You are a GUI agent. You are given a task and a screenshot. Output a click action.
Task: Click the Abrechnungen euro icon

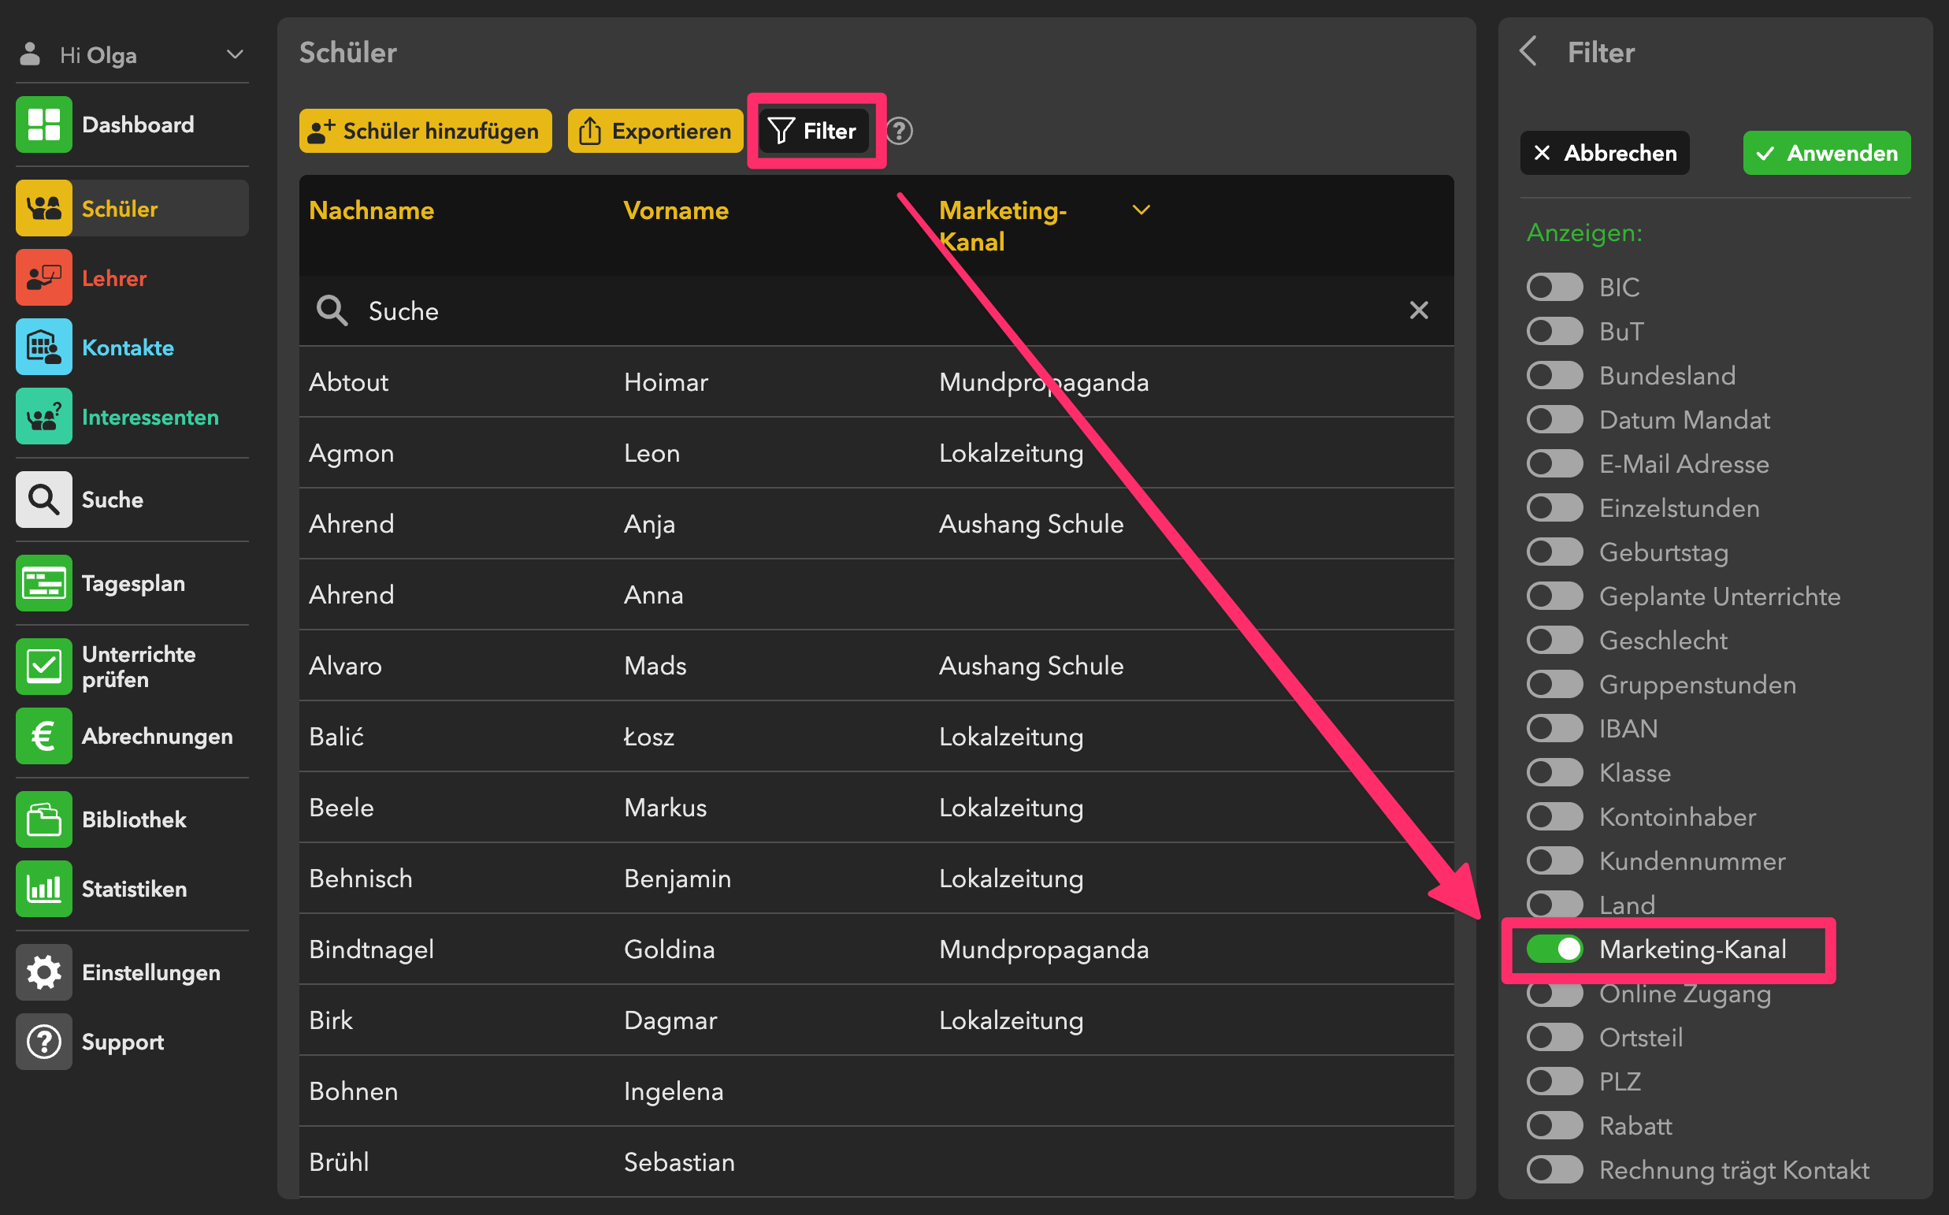[x=43, y=736]
